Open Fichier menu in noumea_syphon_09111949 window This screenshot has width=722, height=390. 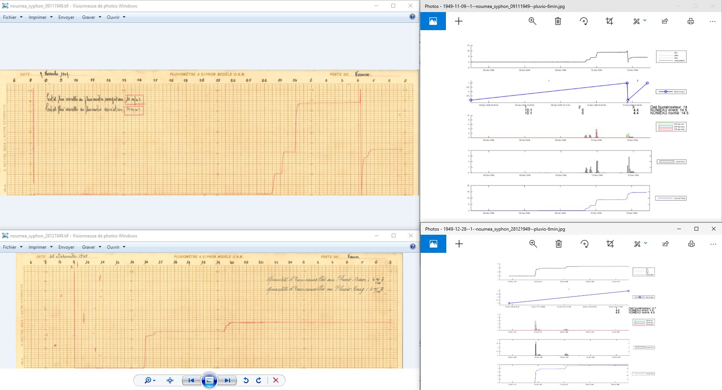coord(12,17)
